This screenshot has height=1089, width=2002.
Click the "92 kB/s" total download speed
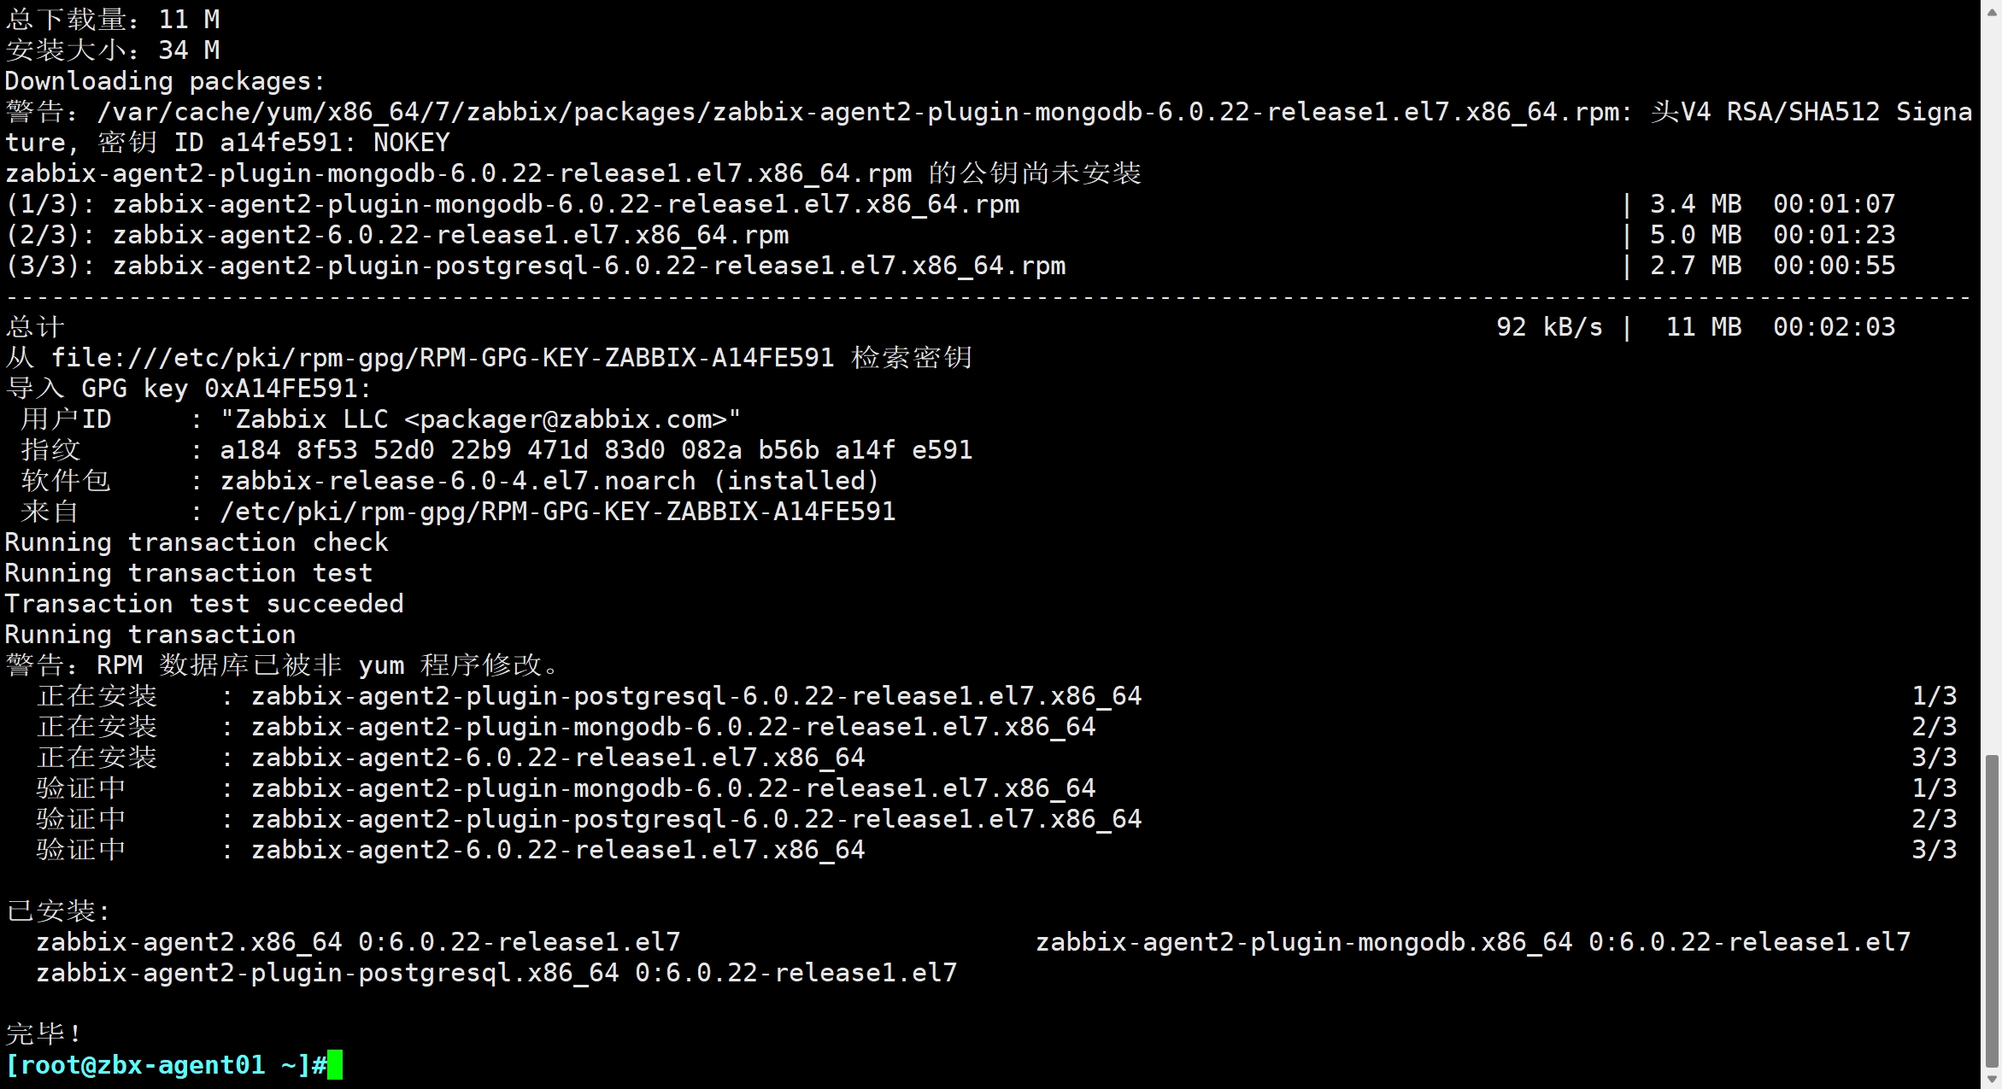1549,327
